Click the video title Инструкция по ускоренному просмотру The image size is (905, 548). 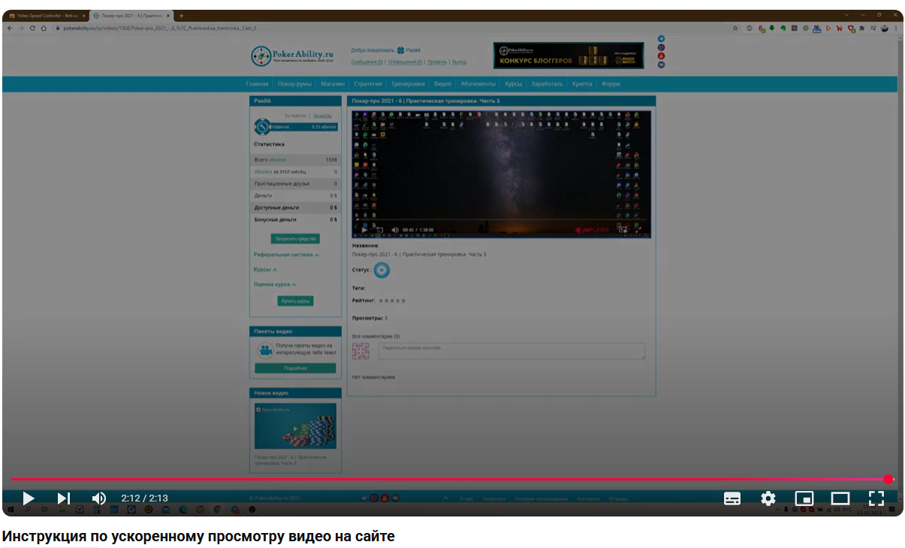(198, 537)
